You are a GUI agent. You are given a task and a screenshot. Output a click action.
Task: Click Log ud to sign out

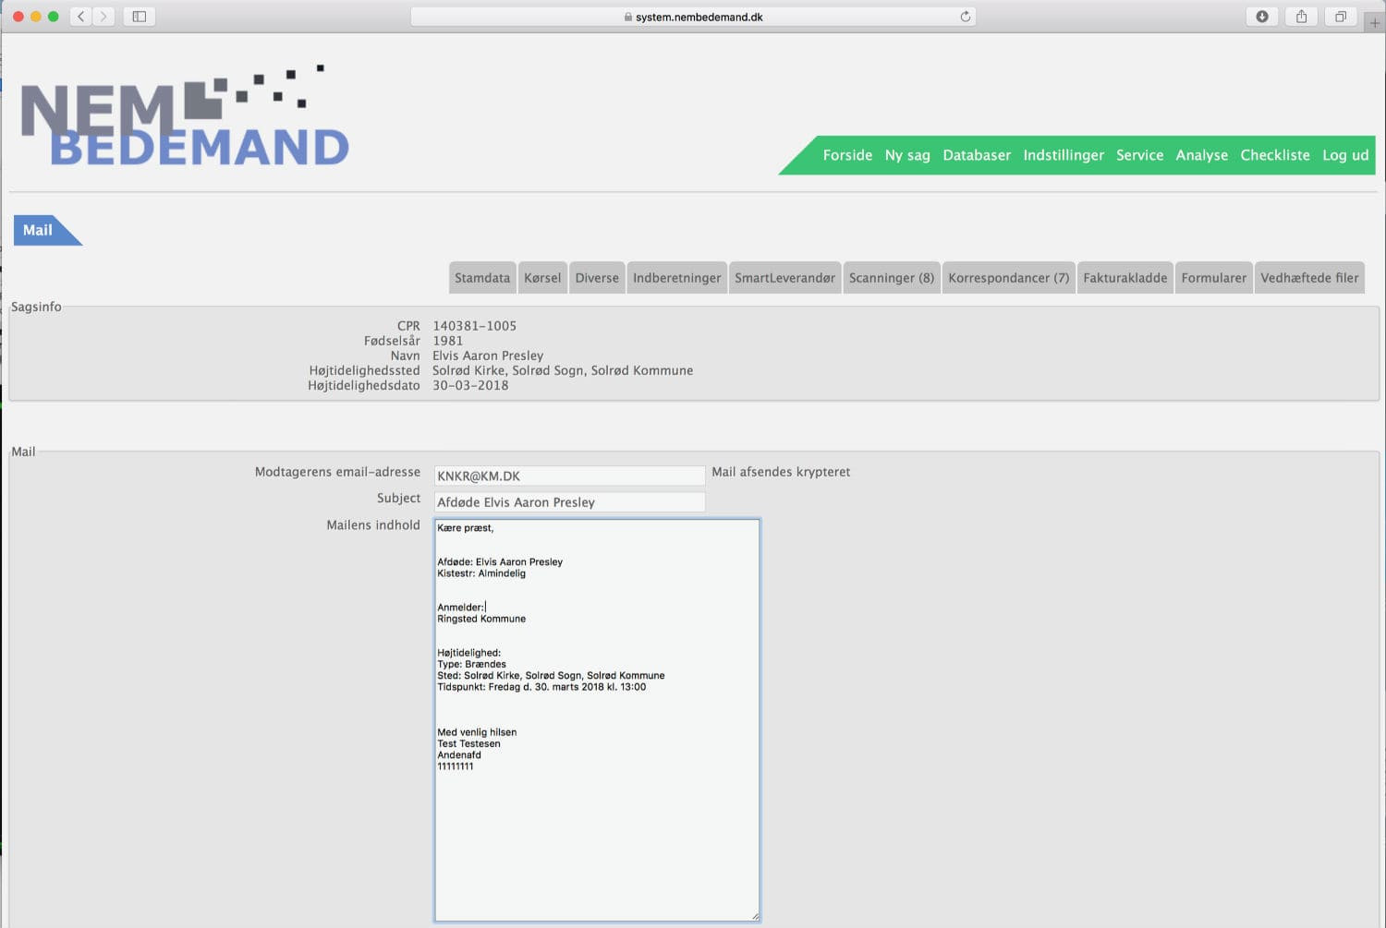tap(1345, 155)
